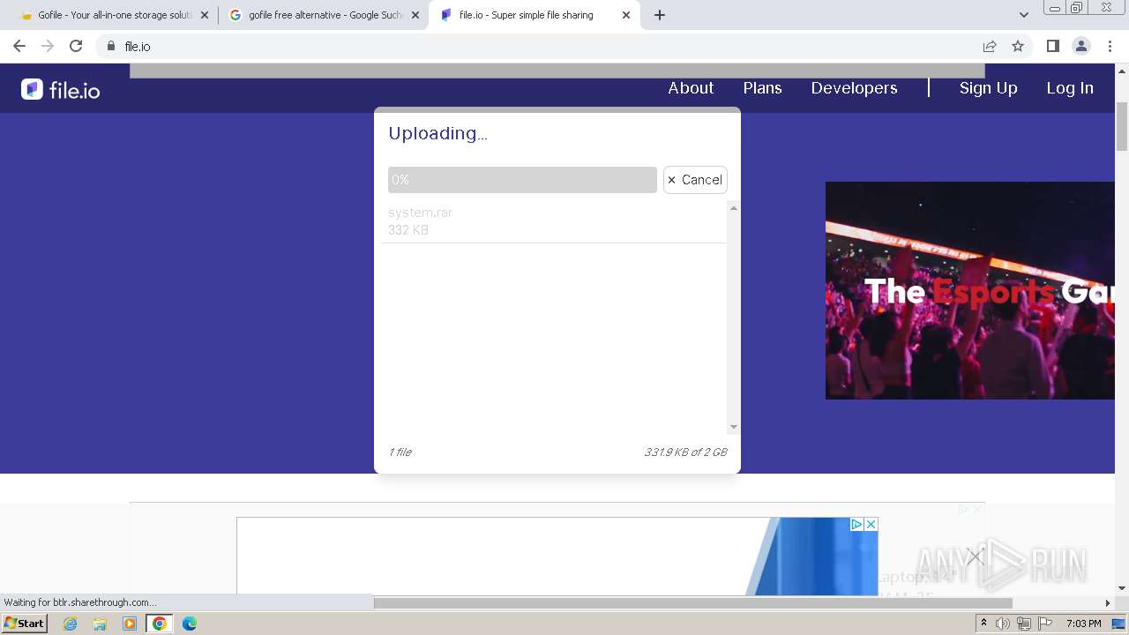This screenshot has width=1129, height=635.
Task: Click page scrollbar down arrow
Action: click(x=1122, y=588)
